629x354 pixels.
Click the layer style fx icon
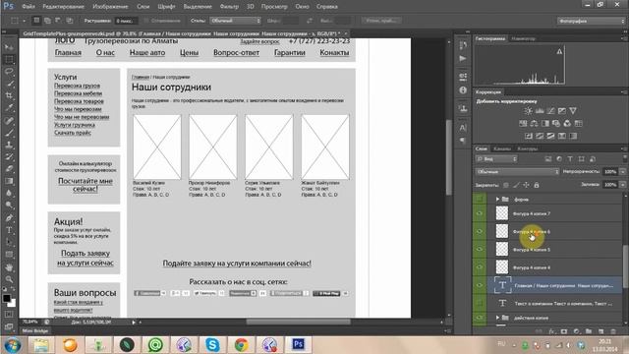click(552, 331)
